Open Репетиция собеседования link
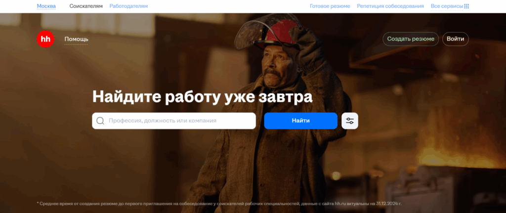 pyautogui.click(x=390, y=6)
